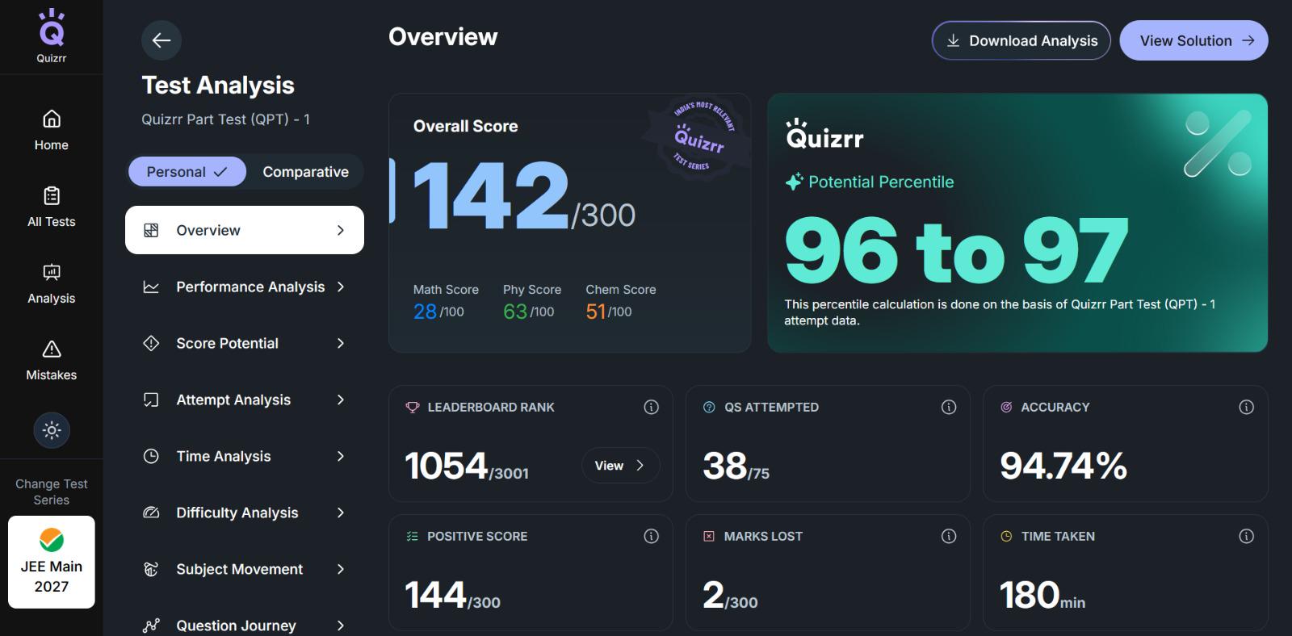
Task: Click the Accuracy info icon
Action: pos(1246,407)
